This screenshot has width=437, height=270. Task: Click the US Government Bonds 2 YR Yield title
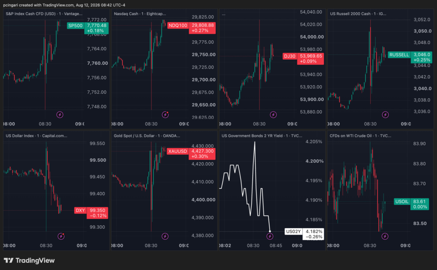262,136
